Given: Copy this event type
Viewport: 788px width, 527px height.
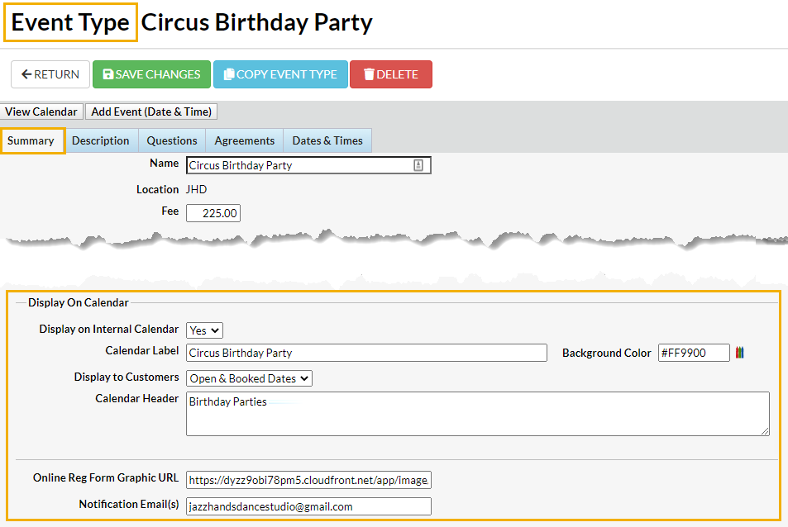Looking at the screenshot, I should point(280,74).
